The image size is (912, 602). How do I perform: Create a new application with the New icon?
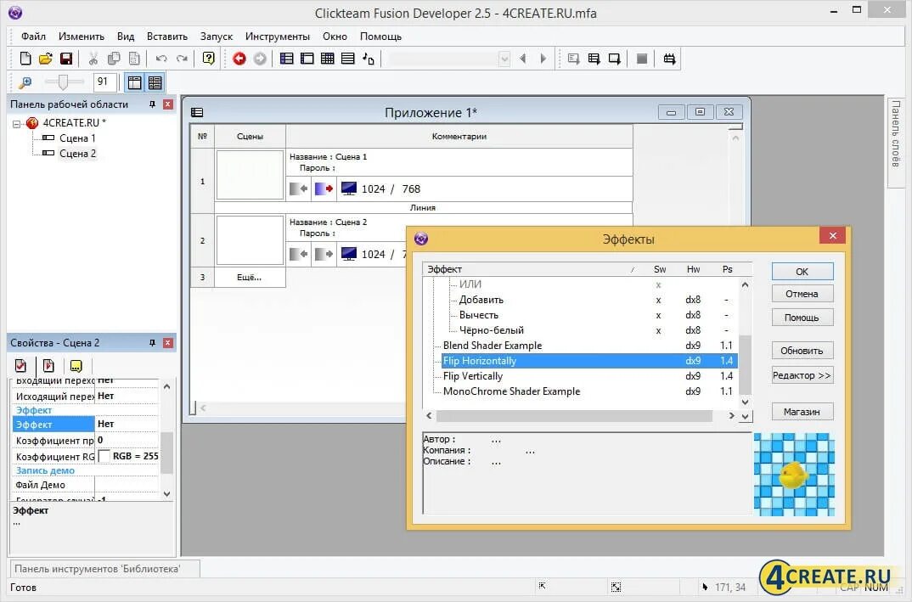pos(25,59)
